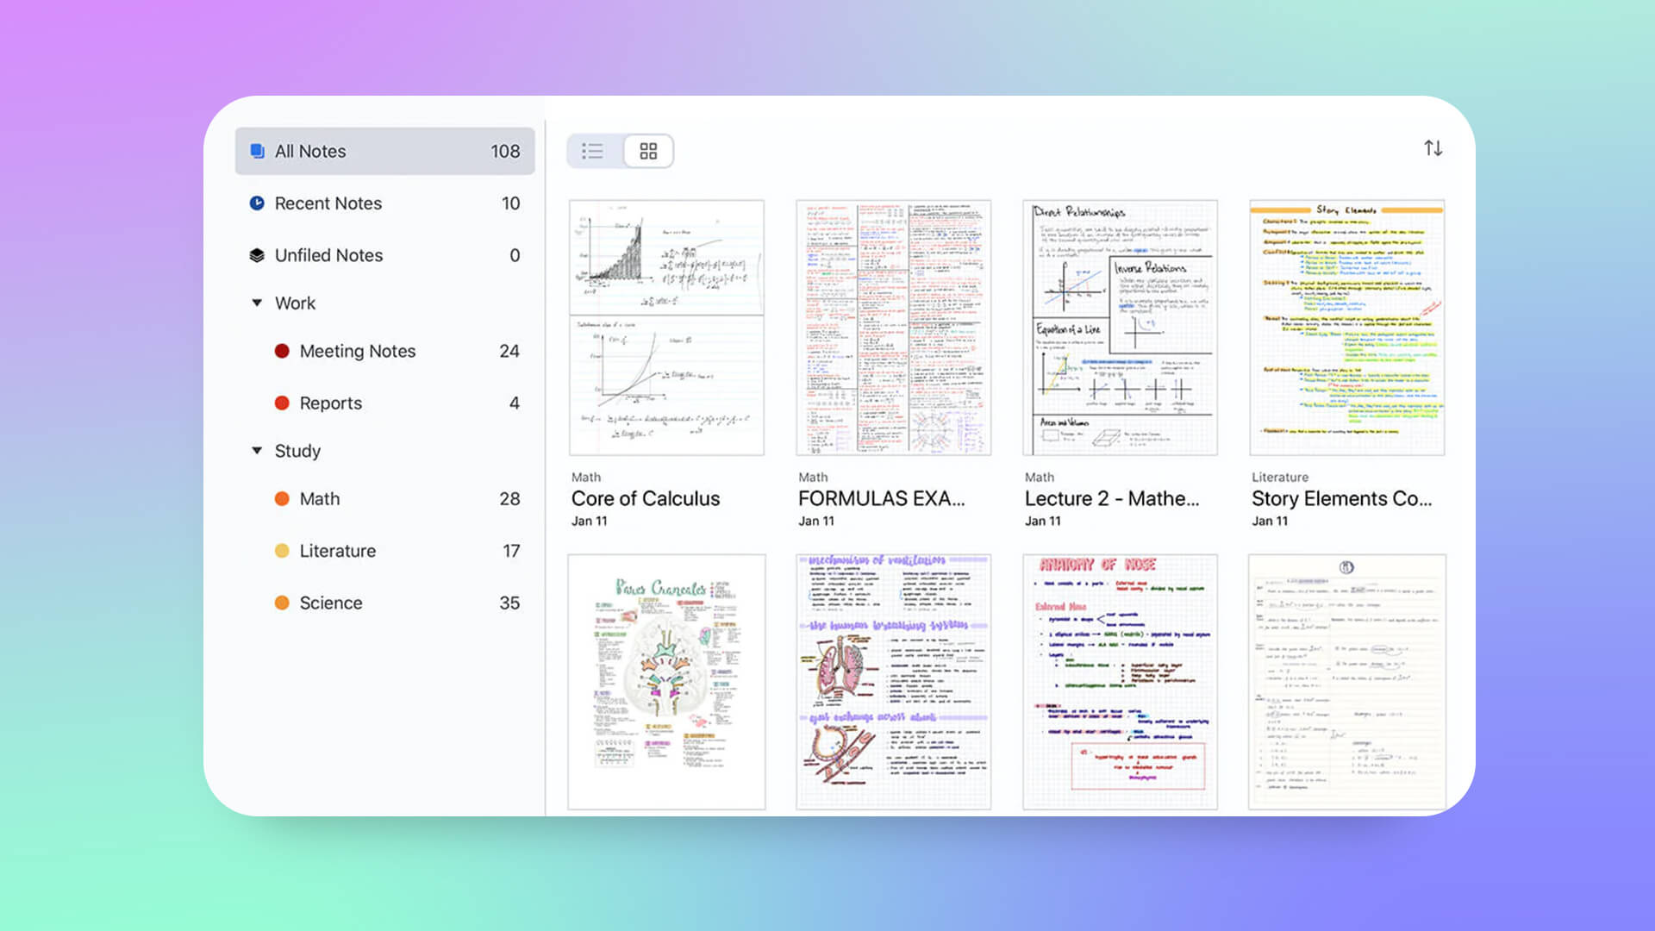Viewport: 1655px width, 931px height.
Task: Collapse the Study folder
Action: coord(256,450)
